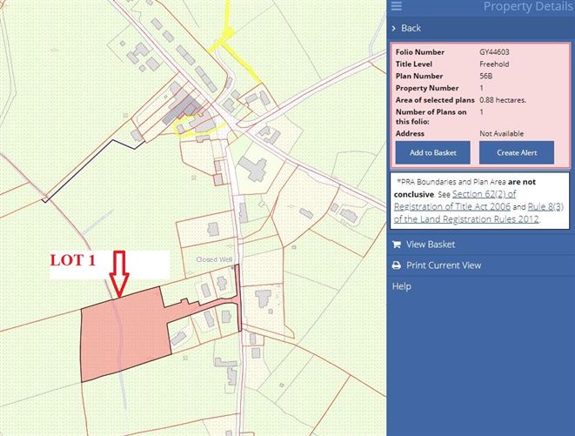Click the 'Not Available' address value
The height and width of the screenshot is (436, 575).
coord(502,134)
